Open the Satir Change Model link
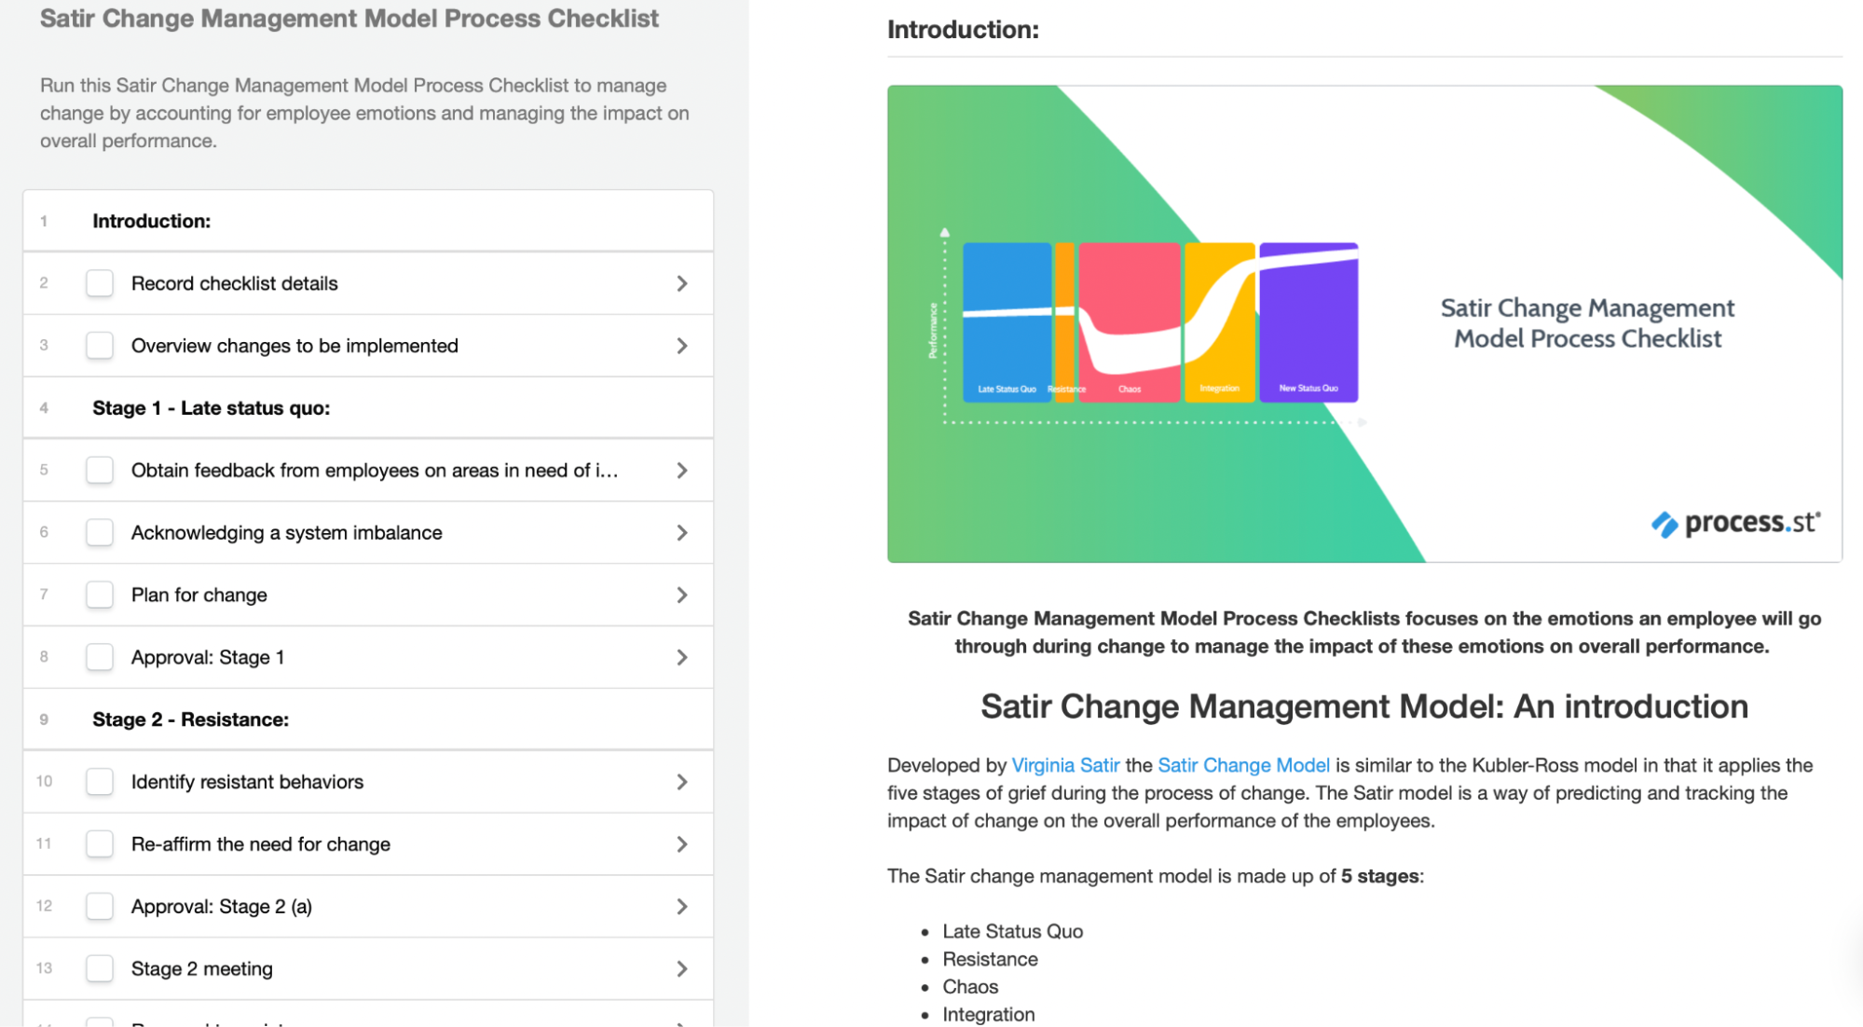This screenshot has height=1027, width=1863. click(1243, 765)
